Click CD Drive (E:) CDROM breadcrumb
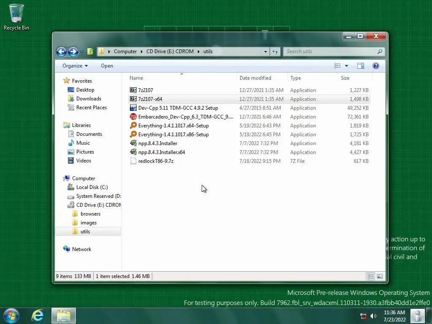Viewport: 432px width, 324px height. [x=170, y=51]
